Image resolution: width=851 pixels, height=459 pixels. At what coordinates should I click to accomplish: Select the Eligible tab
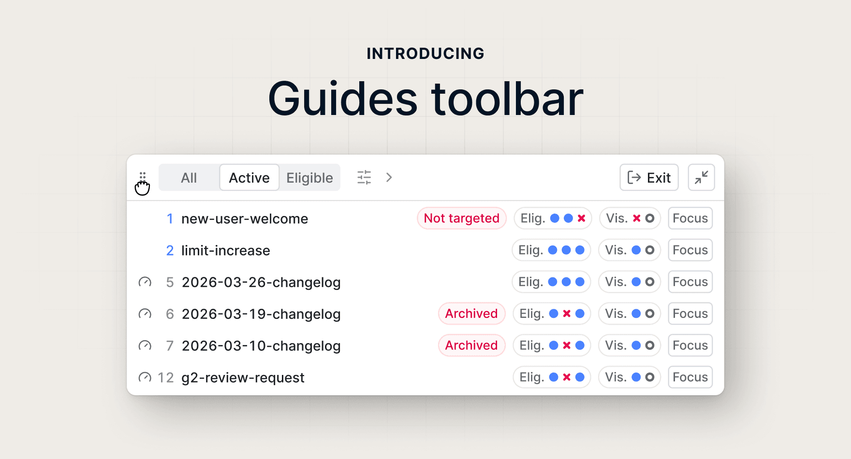[309, 178]
